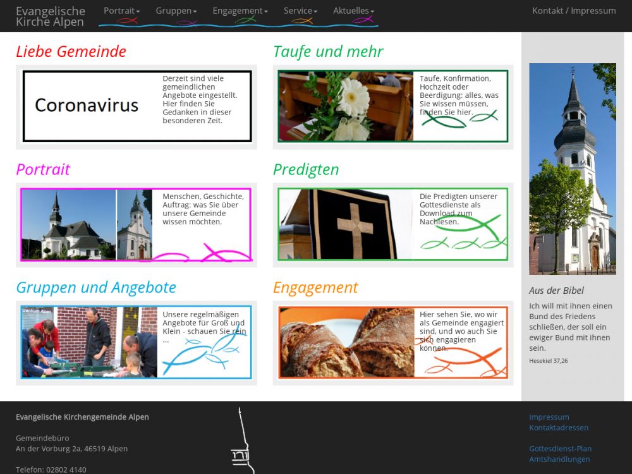Screen dimensions: 632x474
Task: Click the cross pulpit Predigten image
Action: (x=346, y=224)
